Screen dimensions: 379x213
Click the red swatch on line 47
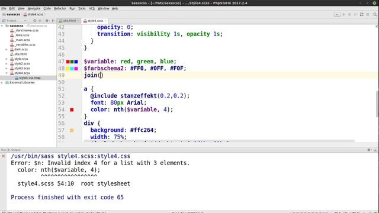coord(68,62)
